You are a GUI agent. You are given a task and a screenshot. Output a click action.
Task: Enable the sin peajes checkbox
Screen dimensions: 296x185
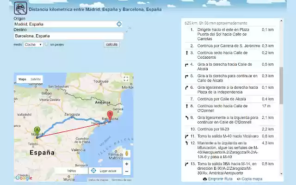tap(47, 44)
